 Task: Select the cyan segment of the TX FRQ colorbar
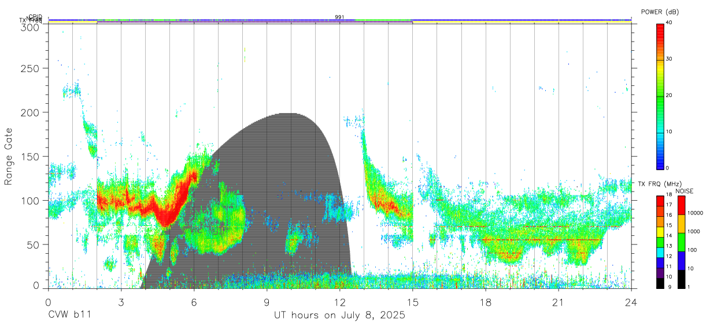coord(660,253)
